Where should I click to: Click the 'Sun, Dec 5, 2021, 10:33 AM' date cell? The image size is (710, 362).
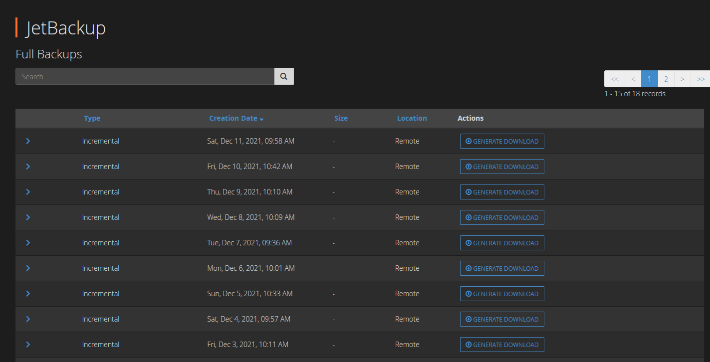pos(249,294)
